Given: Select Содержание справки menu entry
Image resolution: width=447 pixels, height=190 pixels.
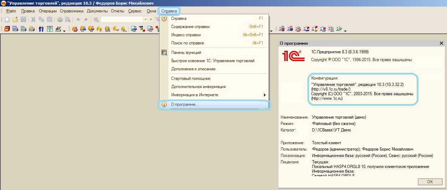Looking at the screenshot, I should click(x=214, y=27).
